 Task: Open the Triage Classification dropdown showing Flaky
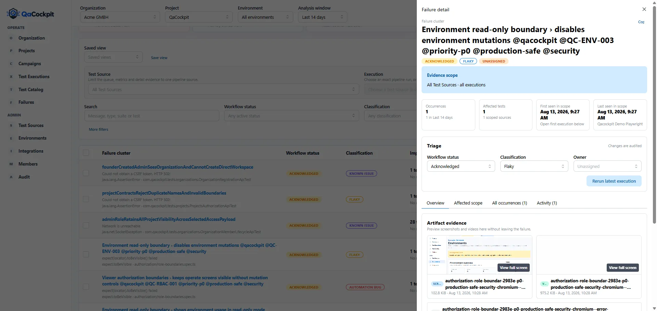pos(534,166)
